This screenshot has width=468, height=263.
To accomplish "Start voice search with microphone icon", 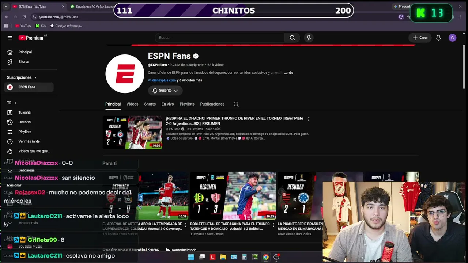I will pos(309,38).
